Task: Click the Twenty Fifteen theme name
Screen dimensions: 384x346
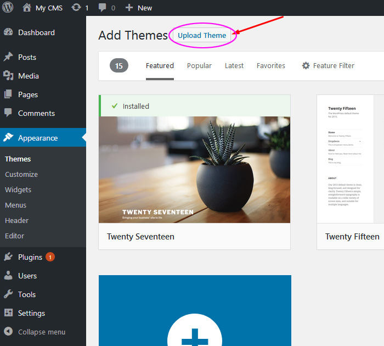Action: 352,236
